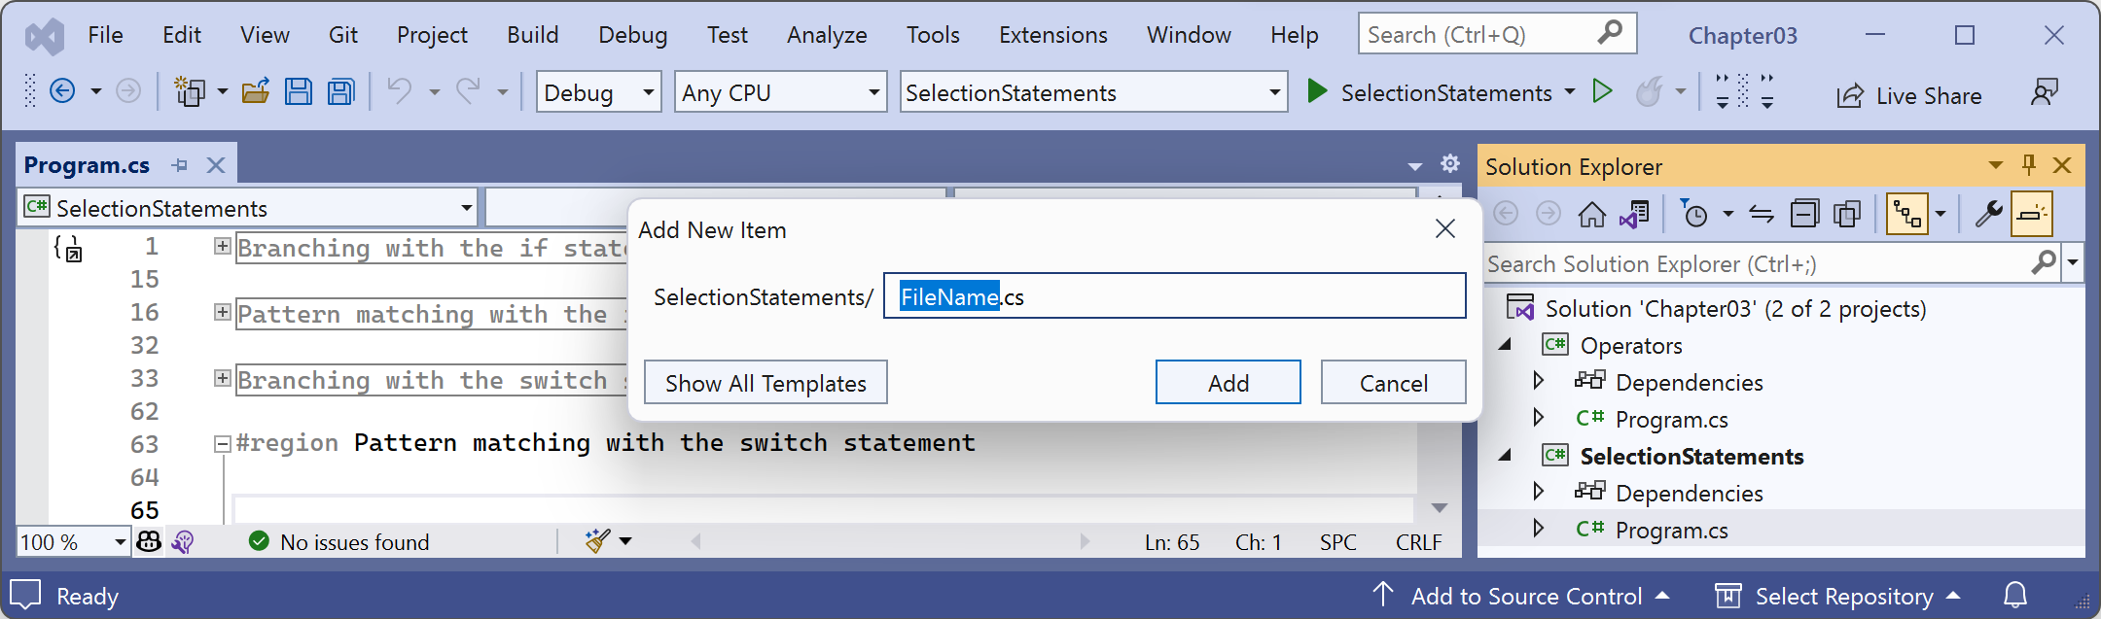
Task: Click the Add button in dialog
Action: (1229, 383)
